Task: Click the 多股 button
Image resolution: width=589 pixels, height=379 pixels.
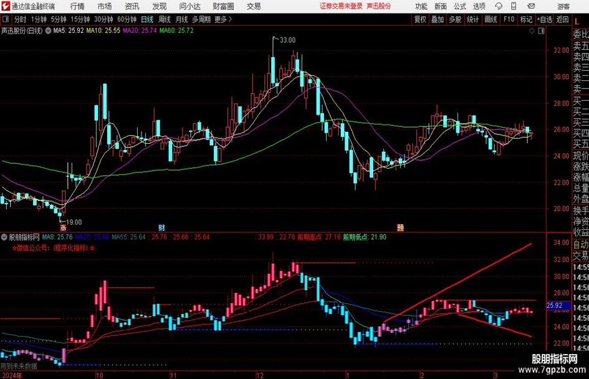Action: pyautogui.click(x=455, y=19)
